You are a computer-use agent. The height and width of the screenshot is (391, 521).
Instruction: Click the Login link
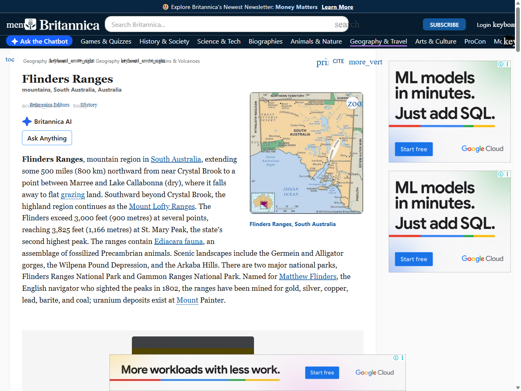(484, 25)
